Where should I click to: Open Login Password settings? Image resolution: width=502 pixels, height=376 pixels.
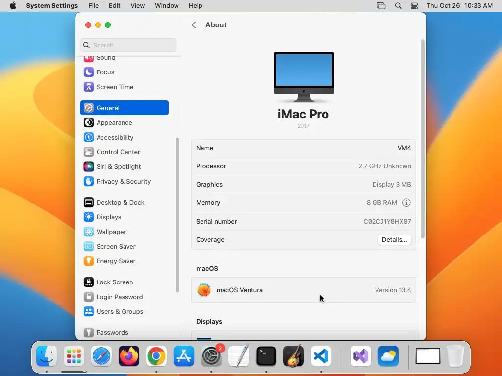(x=124, y=297)
